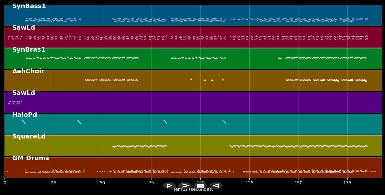Click the right-pointing outlined triangle button

click(x=169, y=186)
